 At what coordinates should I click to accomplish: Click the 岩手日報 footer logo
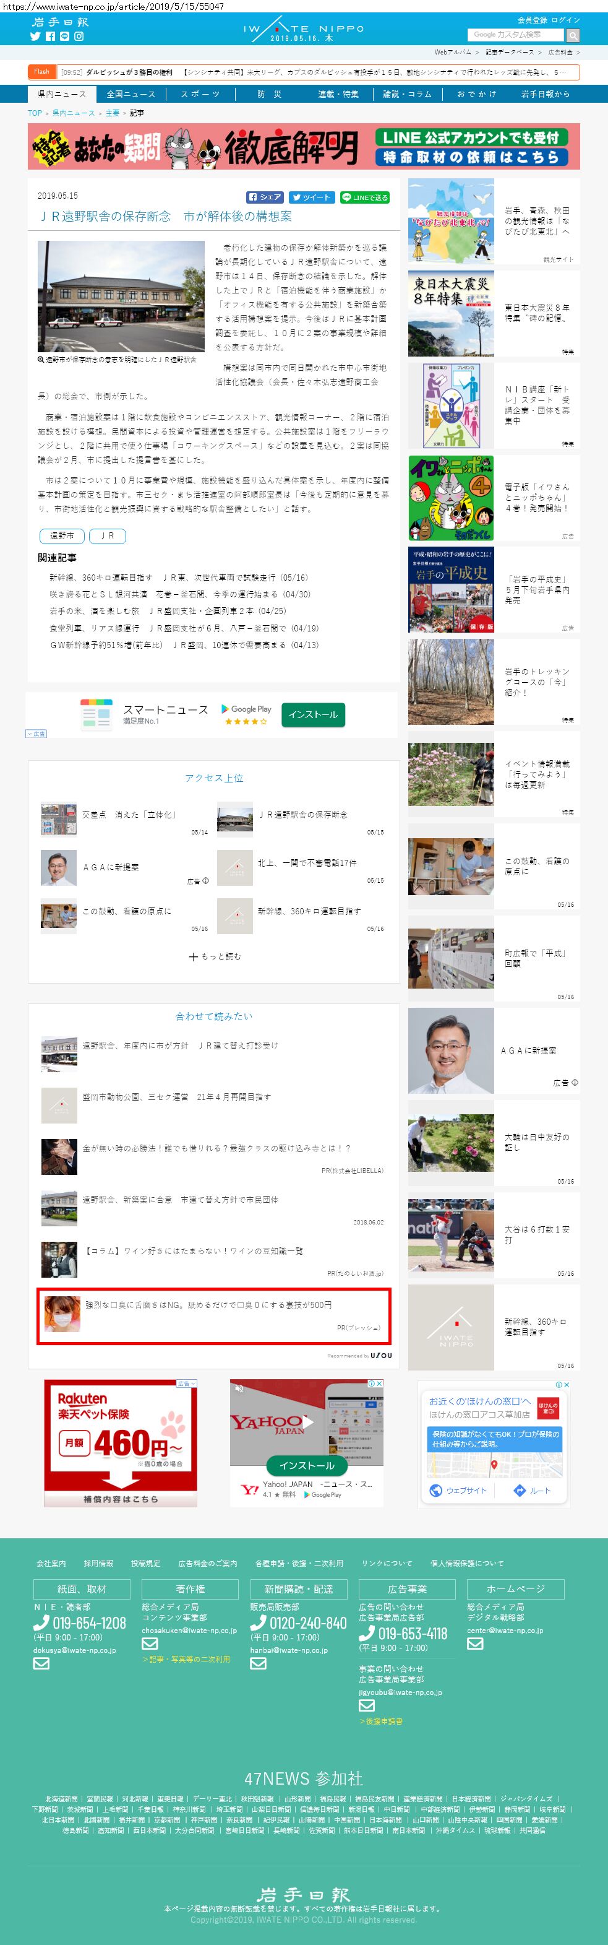304,1895
